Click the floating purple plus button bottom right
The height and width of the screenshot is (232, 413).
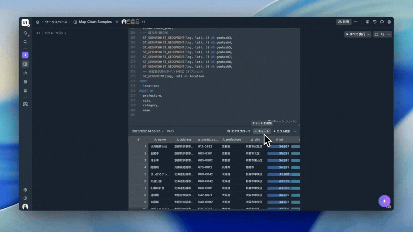(x=384, y=201)
